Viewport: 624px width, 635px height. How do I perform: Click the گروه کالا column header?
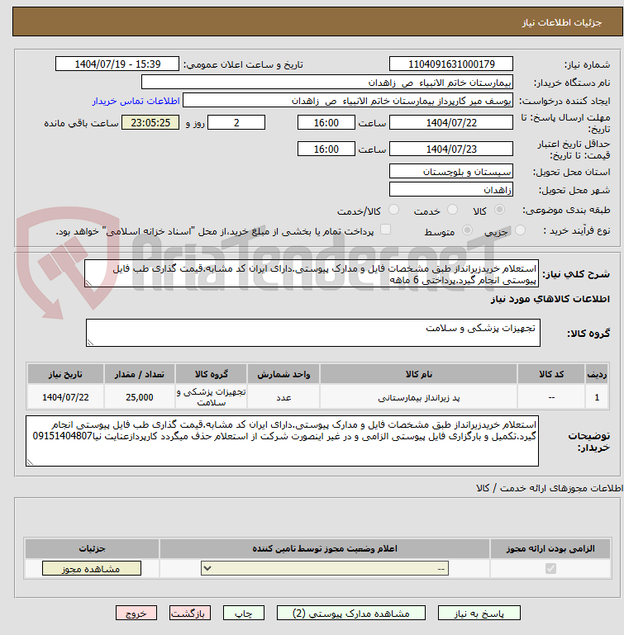click(211, 374)
